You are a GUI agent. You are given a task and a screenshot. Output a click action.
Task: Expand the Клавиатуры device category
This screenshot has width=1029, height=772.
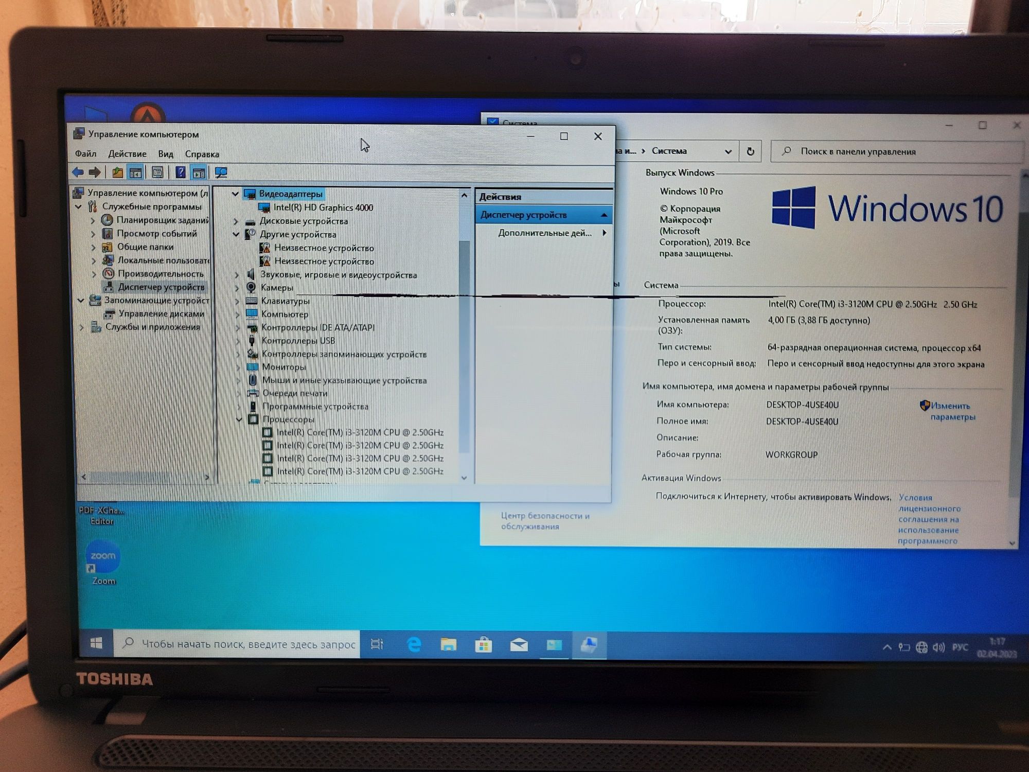pyautogui.click(x=237, y=301)
